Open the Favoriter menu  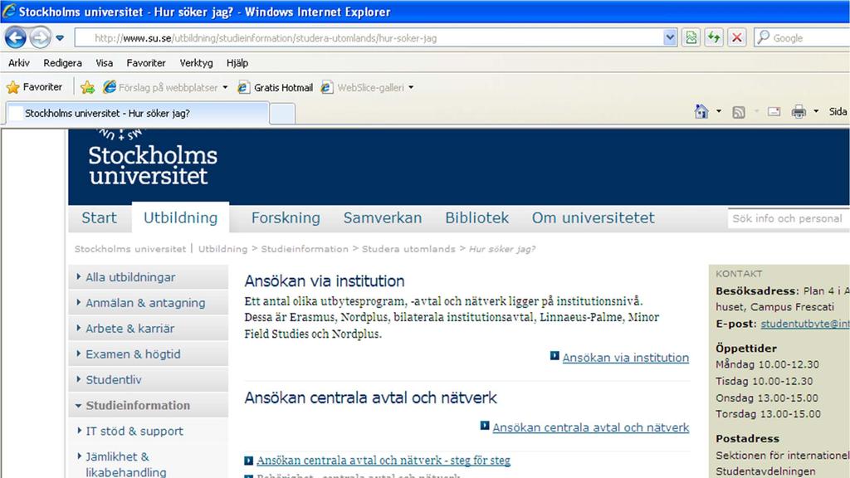point(146,63)
